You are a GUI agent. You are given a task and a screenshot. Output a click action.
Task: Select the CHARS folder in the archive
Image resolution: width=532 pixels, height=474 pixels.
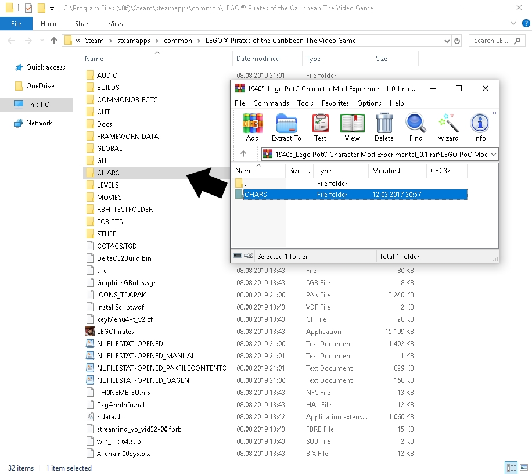351,195
